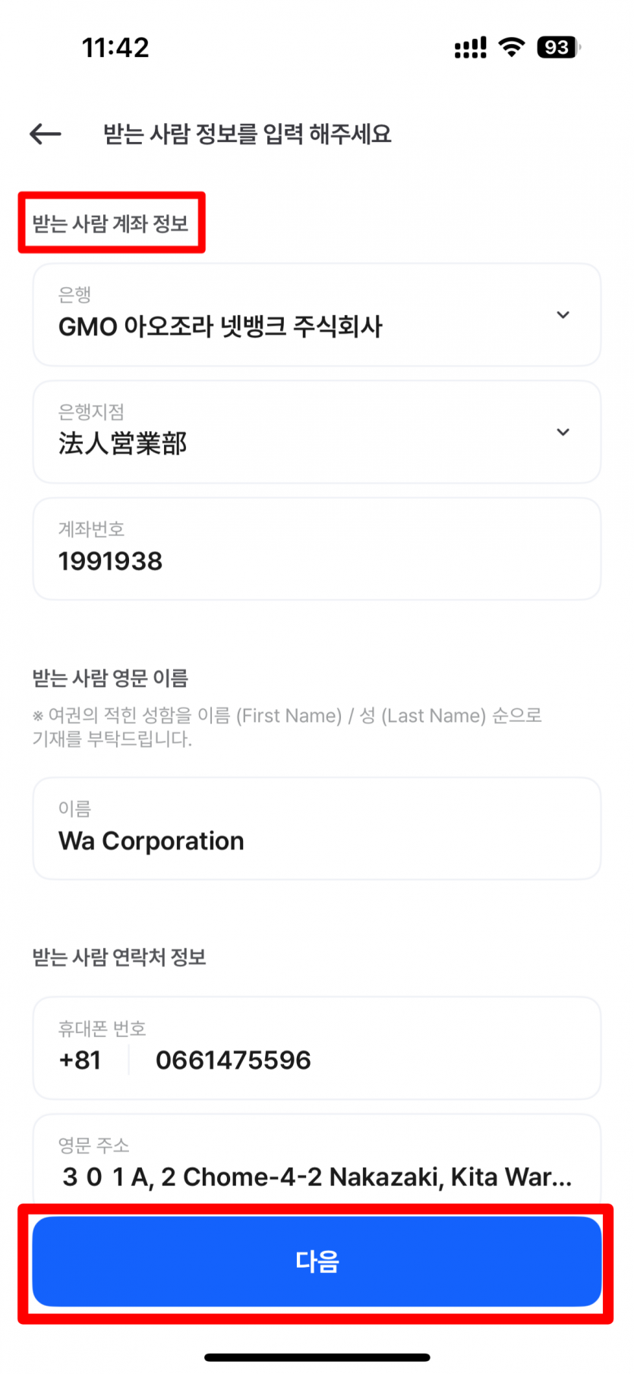The image size is (634, 1374).
Task: Tap the cellular signal icon
Action: pyautogui.click(x=470, y=49)
